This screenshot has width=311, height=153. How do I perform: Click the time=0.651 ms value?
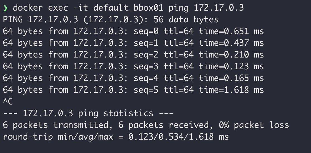pos(231,32)
